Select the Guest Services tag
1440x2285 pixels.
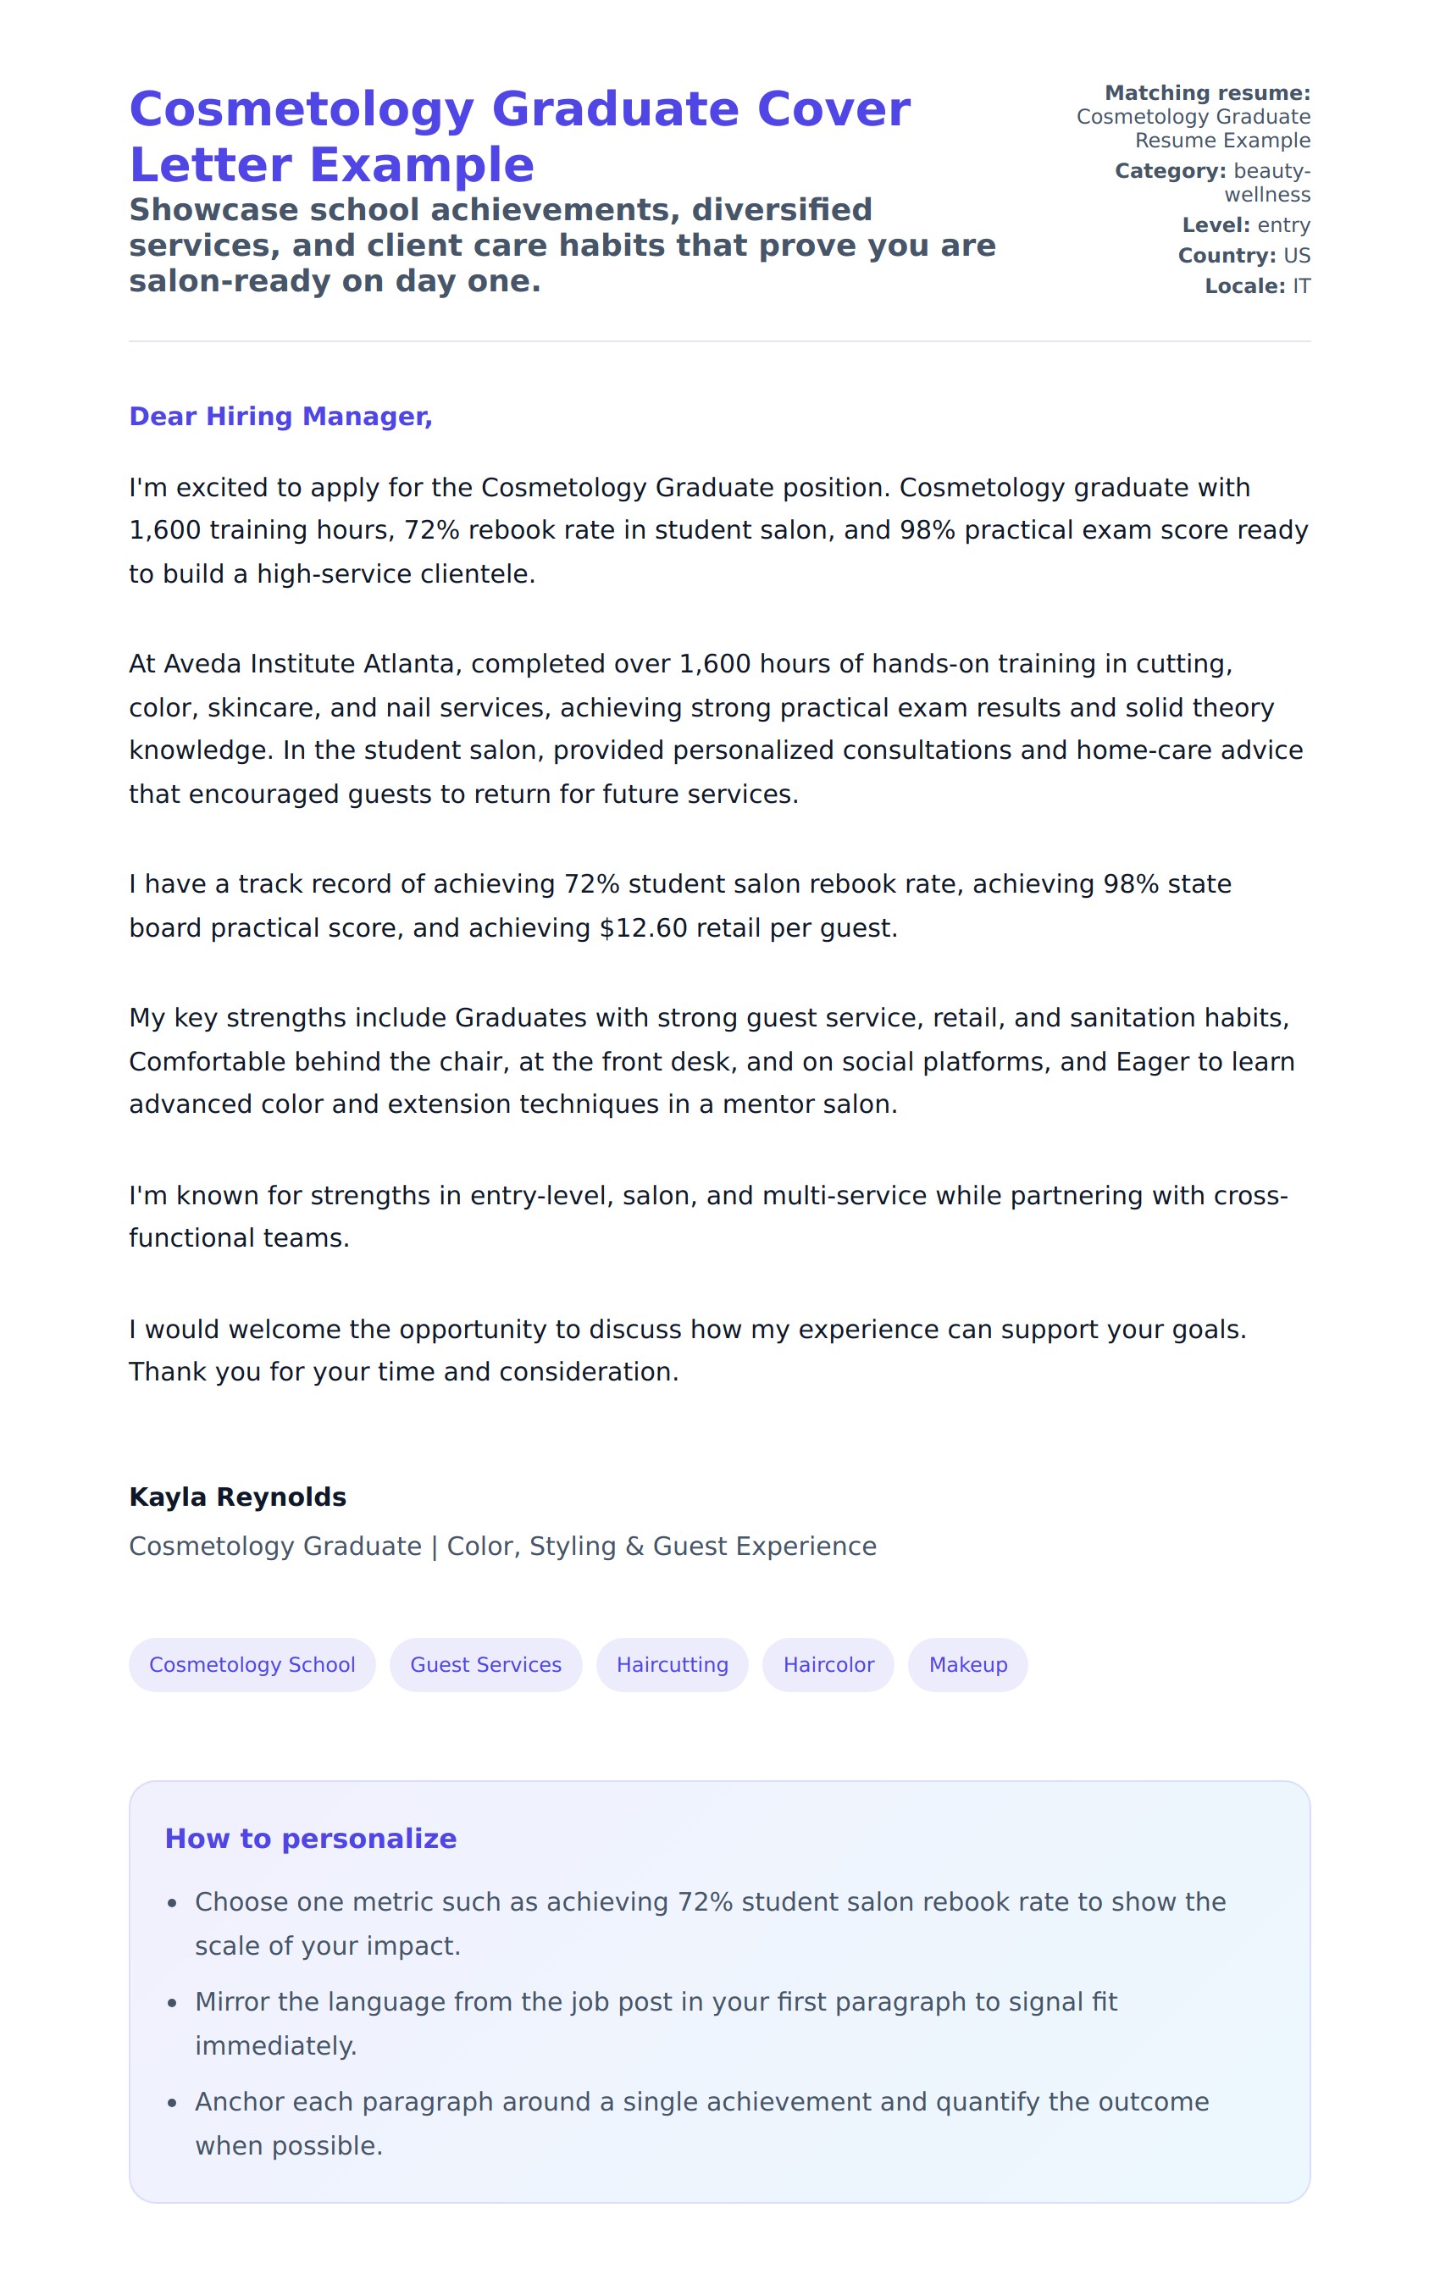pos(485,1664)
